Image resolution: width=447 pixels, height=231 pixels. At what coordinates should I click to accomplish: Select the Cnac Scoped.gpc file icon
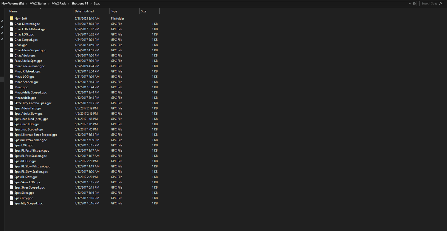pos(12,40)
